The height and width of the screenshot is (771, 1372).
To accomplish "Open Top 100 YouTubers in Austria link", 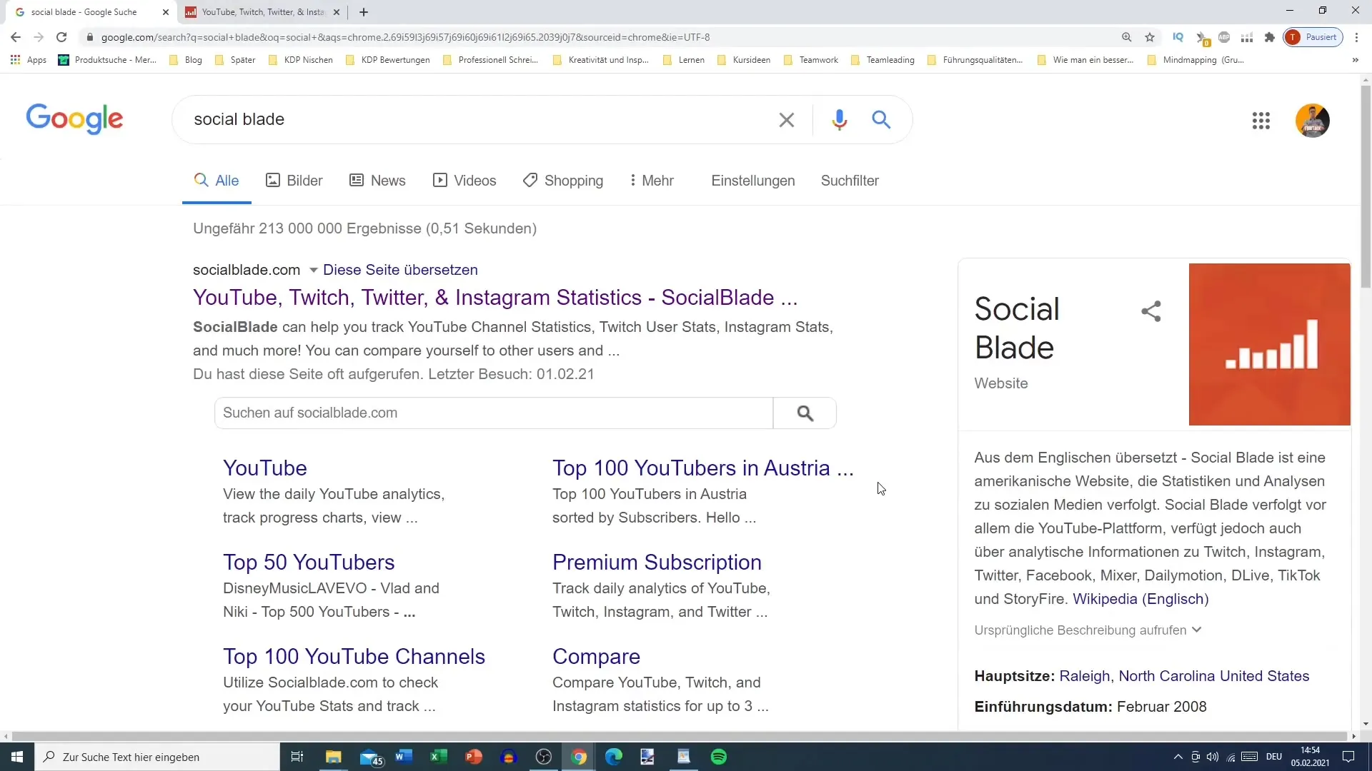I will pos(703,468).
